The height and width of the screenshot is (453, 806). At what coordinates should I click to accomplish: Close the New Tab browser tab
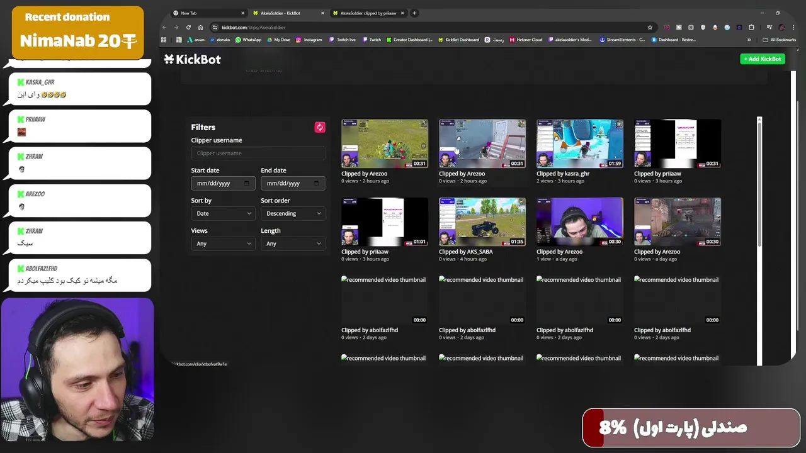(243, 13)
